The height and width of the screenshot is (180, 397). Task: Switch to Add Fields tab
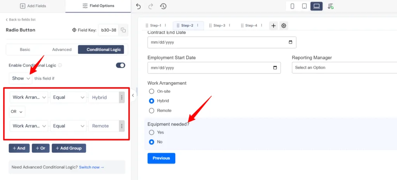pos(33,6)
